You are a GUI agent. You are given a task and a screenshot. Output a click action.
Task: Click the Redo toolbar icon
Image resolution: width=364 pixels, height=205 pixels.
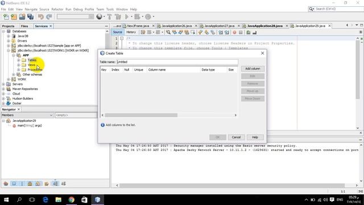tap(49, 17)
